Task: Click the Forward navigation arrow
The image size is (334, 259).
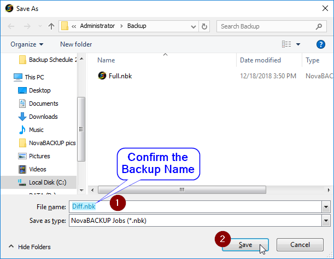Action: [27, 26]
